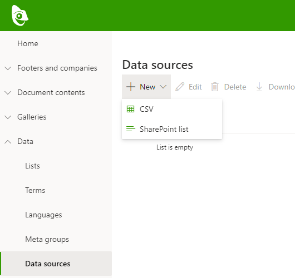
Task: Click the download arrow icon
Action: (259, 87)
